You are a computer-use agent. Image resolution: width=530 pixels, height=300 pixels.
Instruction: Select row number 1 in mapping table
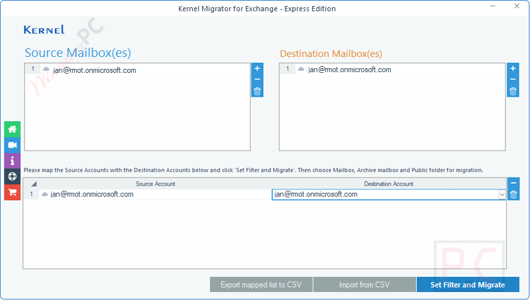click(x=31, y=194)
